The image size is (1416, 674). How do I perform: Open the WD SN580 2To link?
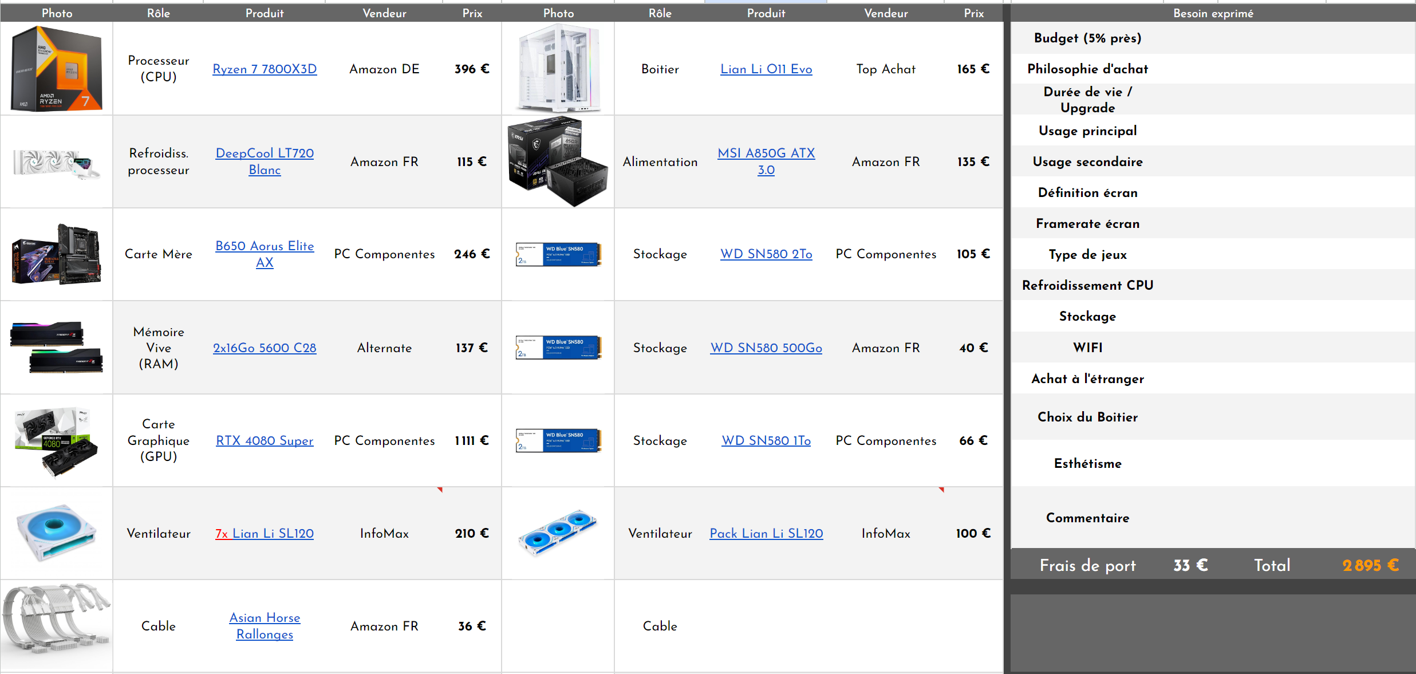pos(766,254)
